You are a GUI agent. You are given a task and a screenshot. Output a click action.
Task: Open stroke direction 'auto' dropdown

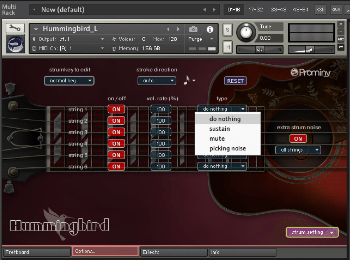157,81
